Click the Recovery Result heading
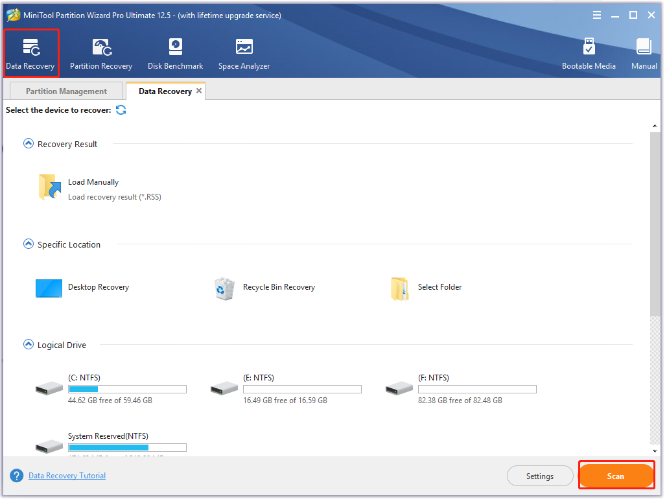Viewport: 667px width, 501px height. (x=67, y=144)
